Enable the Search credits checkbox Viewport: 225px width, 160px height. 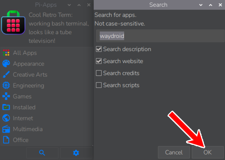99,73
